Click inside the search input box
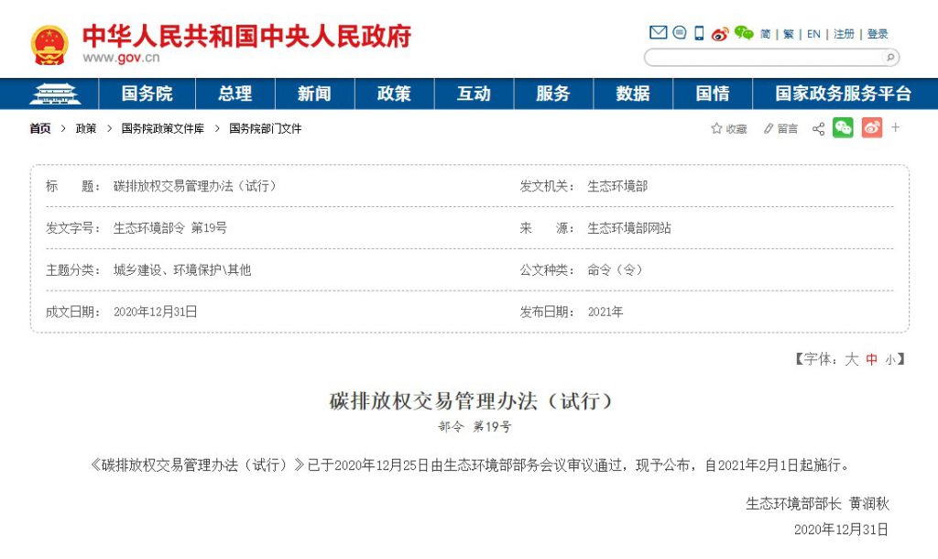The width and height of the screenshot is (938, 559). click(769, 57)
